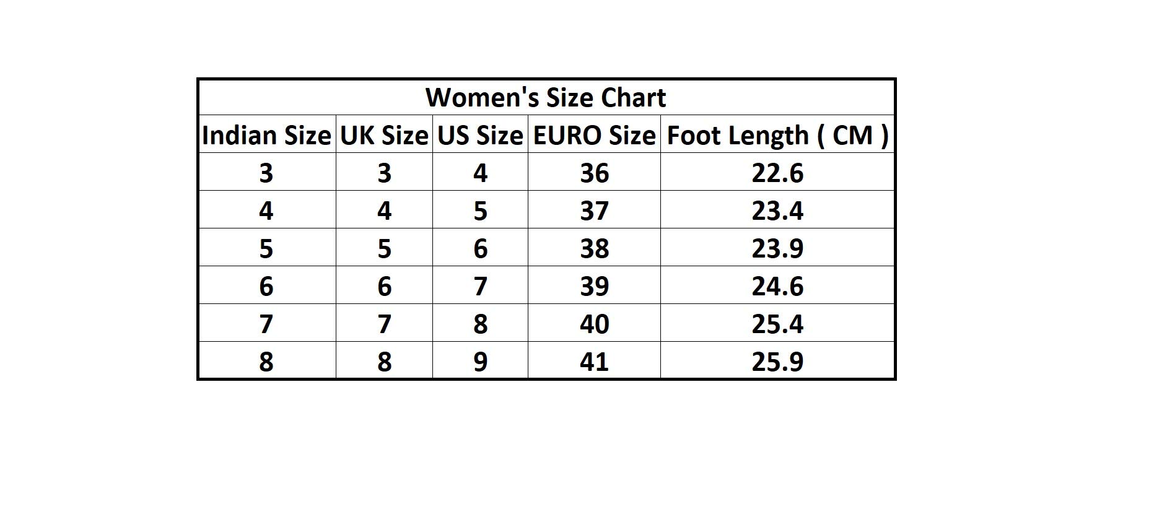The height and width of the screenshot is (517, 1167).
Task: Click the Women's Size Chart title
Action: [x=546, y=98]
